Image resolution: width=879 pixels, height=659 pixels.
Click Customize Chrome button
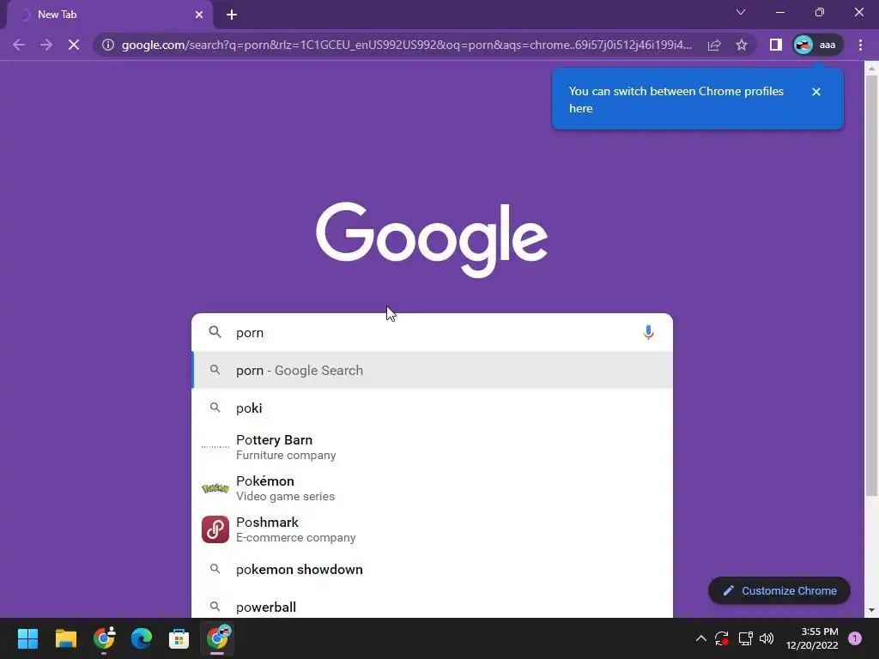779,590
